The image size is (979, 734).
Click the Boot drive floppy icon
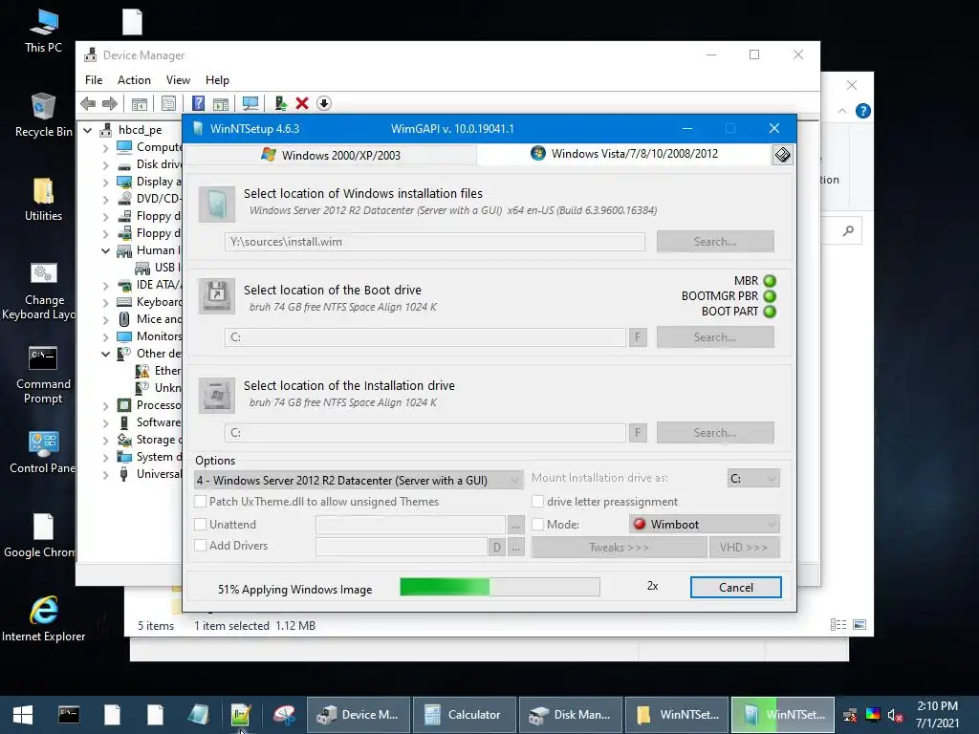pyautogui.click(x=217, y=296)
